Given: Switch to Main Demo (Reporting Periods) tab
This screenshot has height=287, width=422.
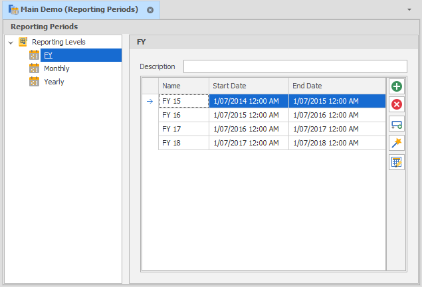Looking at the screenshot, I should (x=78, y=10).
